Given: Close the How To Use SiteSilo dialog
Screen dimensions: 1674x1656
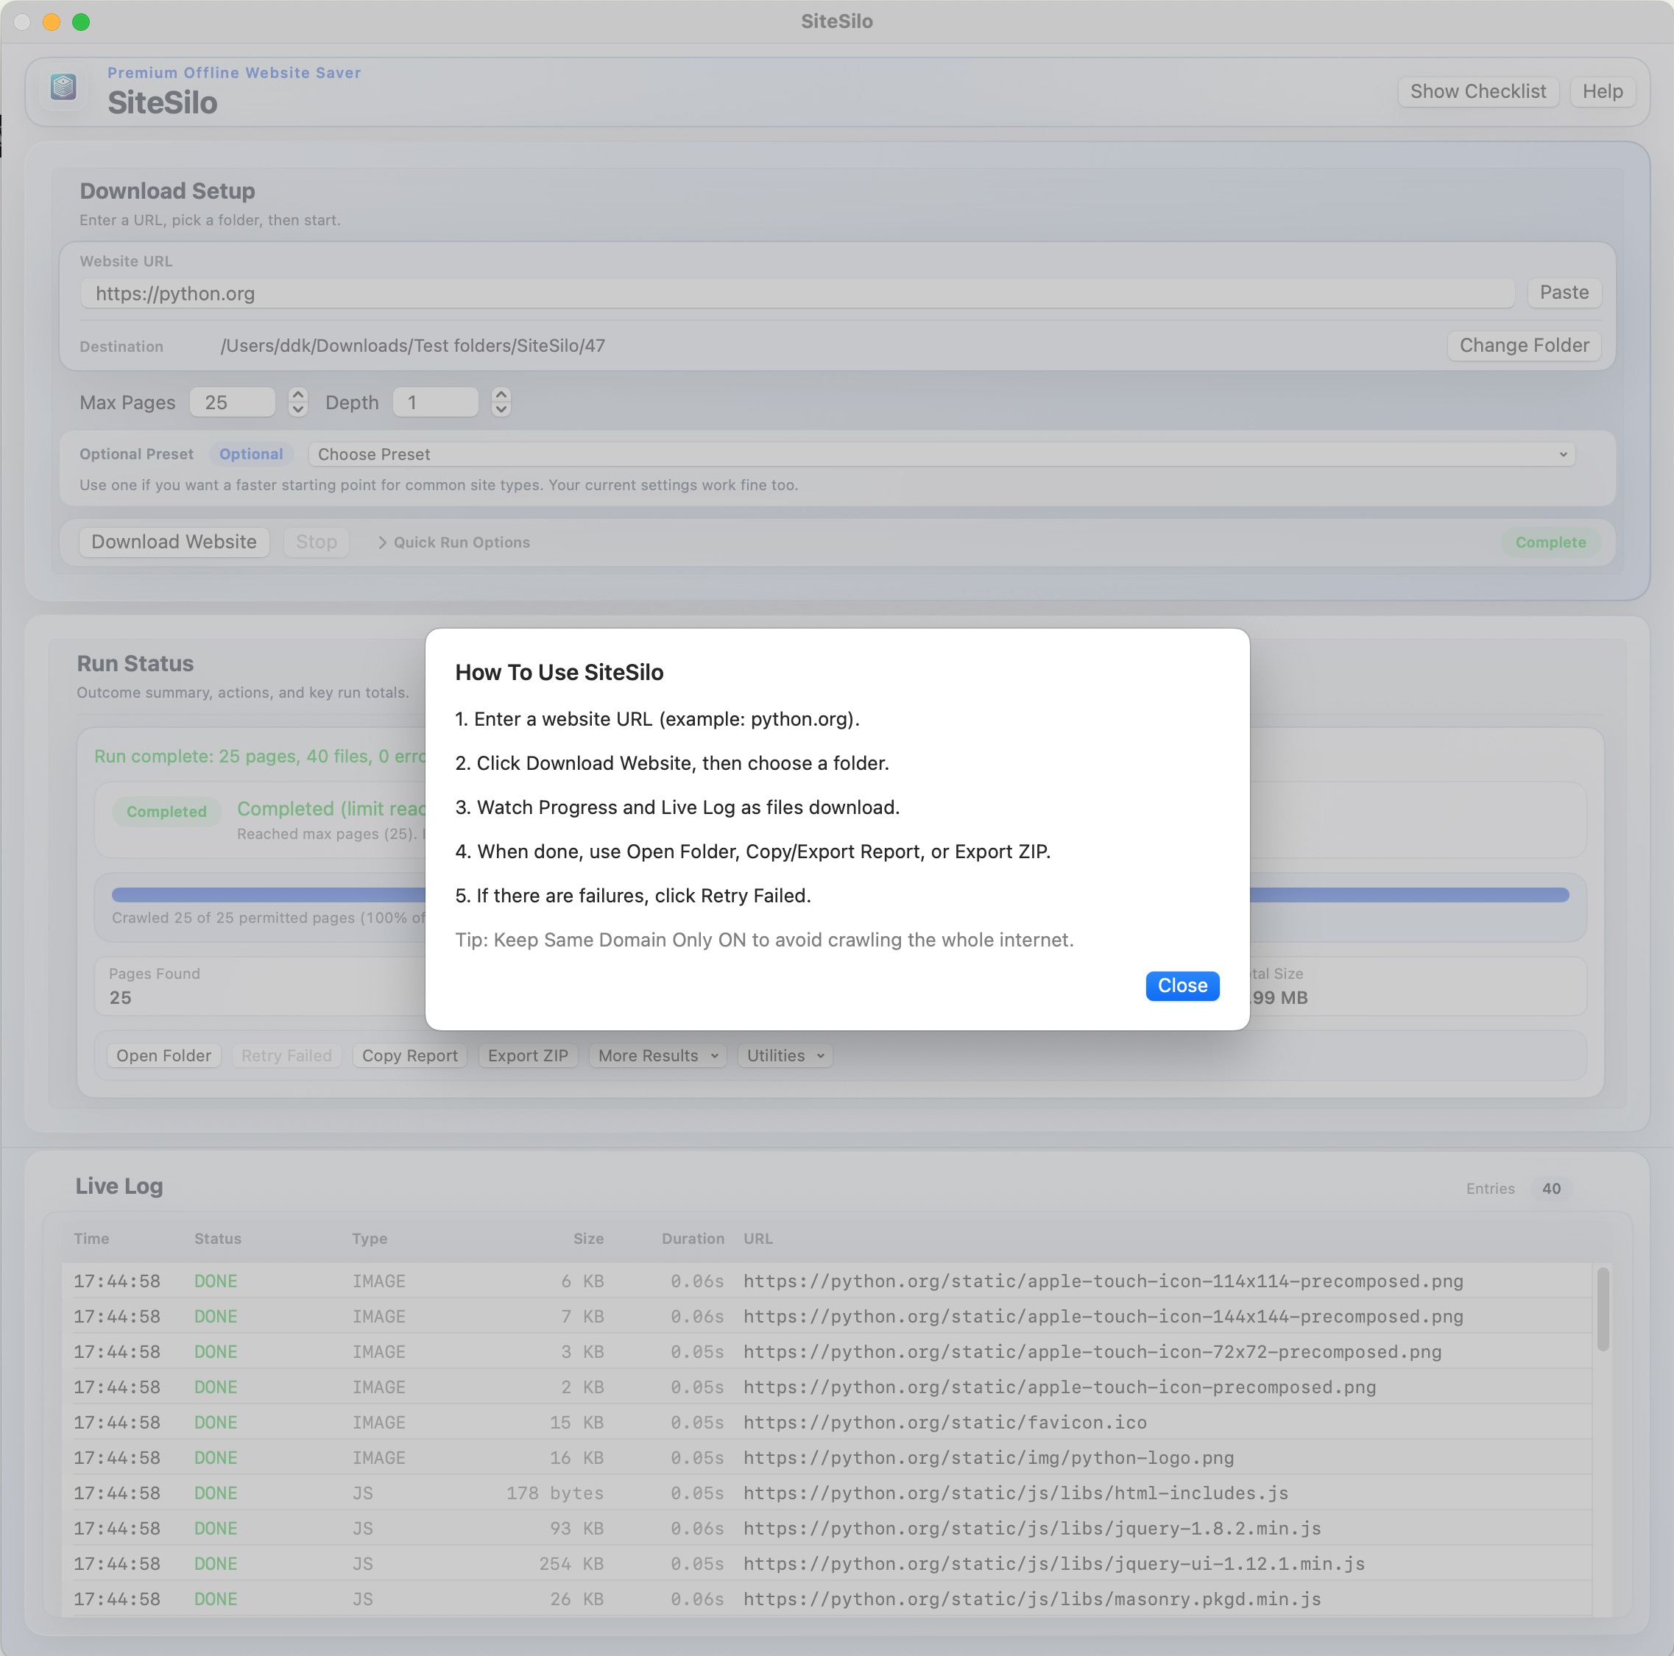Looking at the screenshot, I should 1182,986.
